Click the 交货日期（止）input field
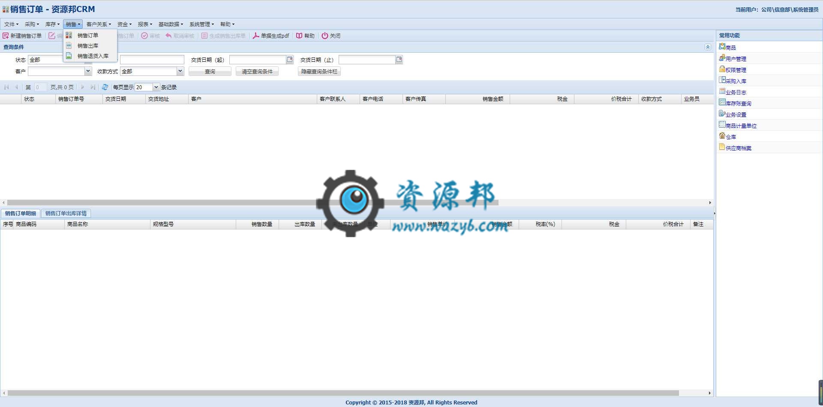Screen dimensions: 823x407 (367, 60)
